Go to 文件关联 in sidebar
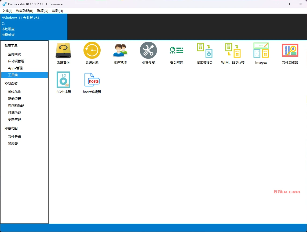The width and height of the screenshot is (307, 232). [14, 137]
